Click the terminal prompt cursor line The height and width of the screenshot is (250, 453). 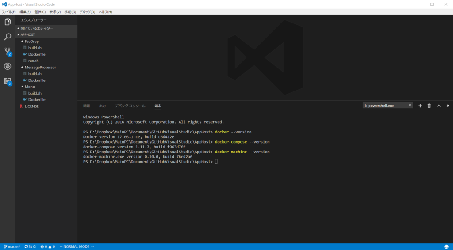pyautogui.click(x=150, y=162)
